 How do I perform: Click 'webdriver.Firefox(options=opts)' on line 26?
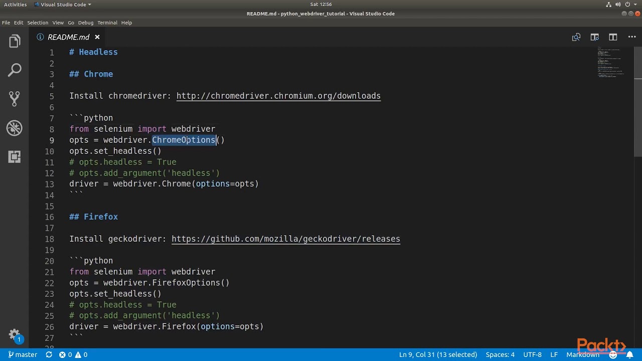click(x=188, y=326)
